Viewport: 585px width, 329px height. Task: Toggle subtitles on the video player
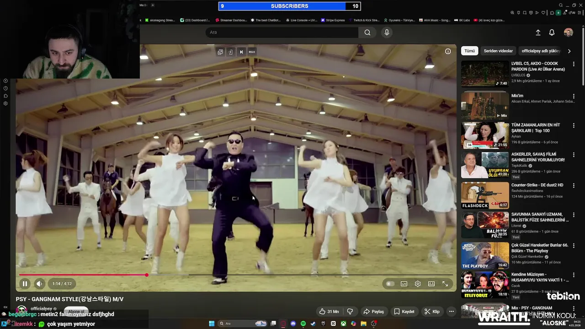404,284
